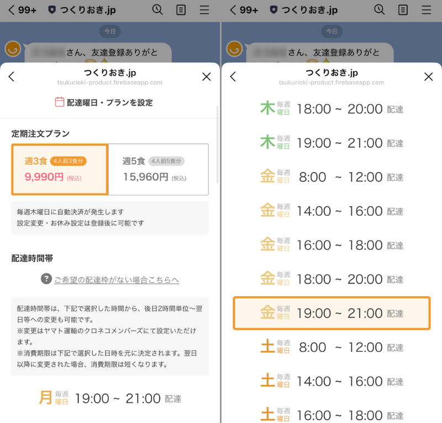Tap selected Friday 19:00～21:00 slot
442x423 pixels.
[x=331, y=313]
